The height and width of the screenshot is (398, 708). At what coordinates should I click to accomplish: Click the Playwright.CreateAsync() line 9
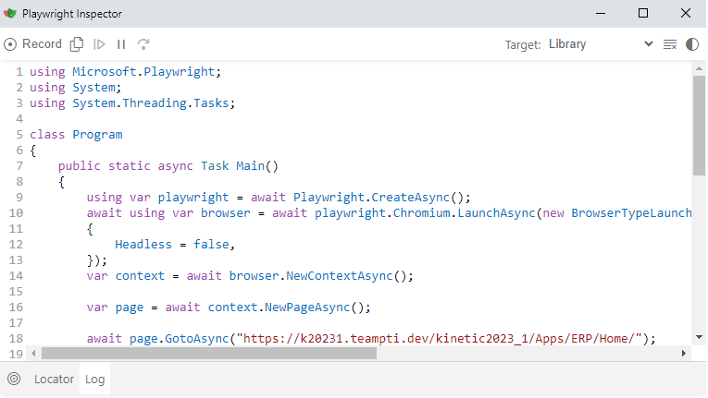[279, 198]
